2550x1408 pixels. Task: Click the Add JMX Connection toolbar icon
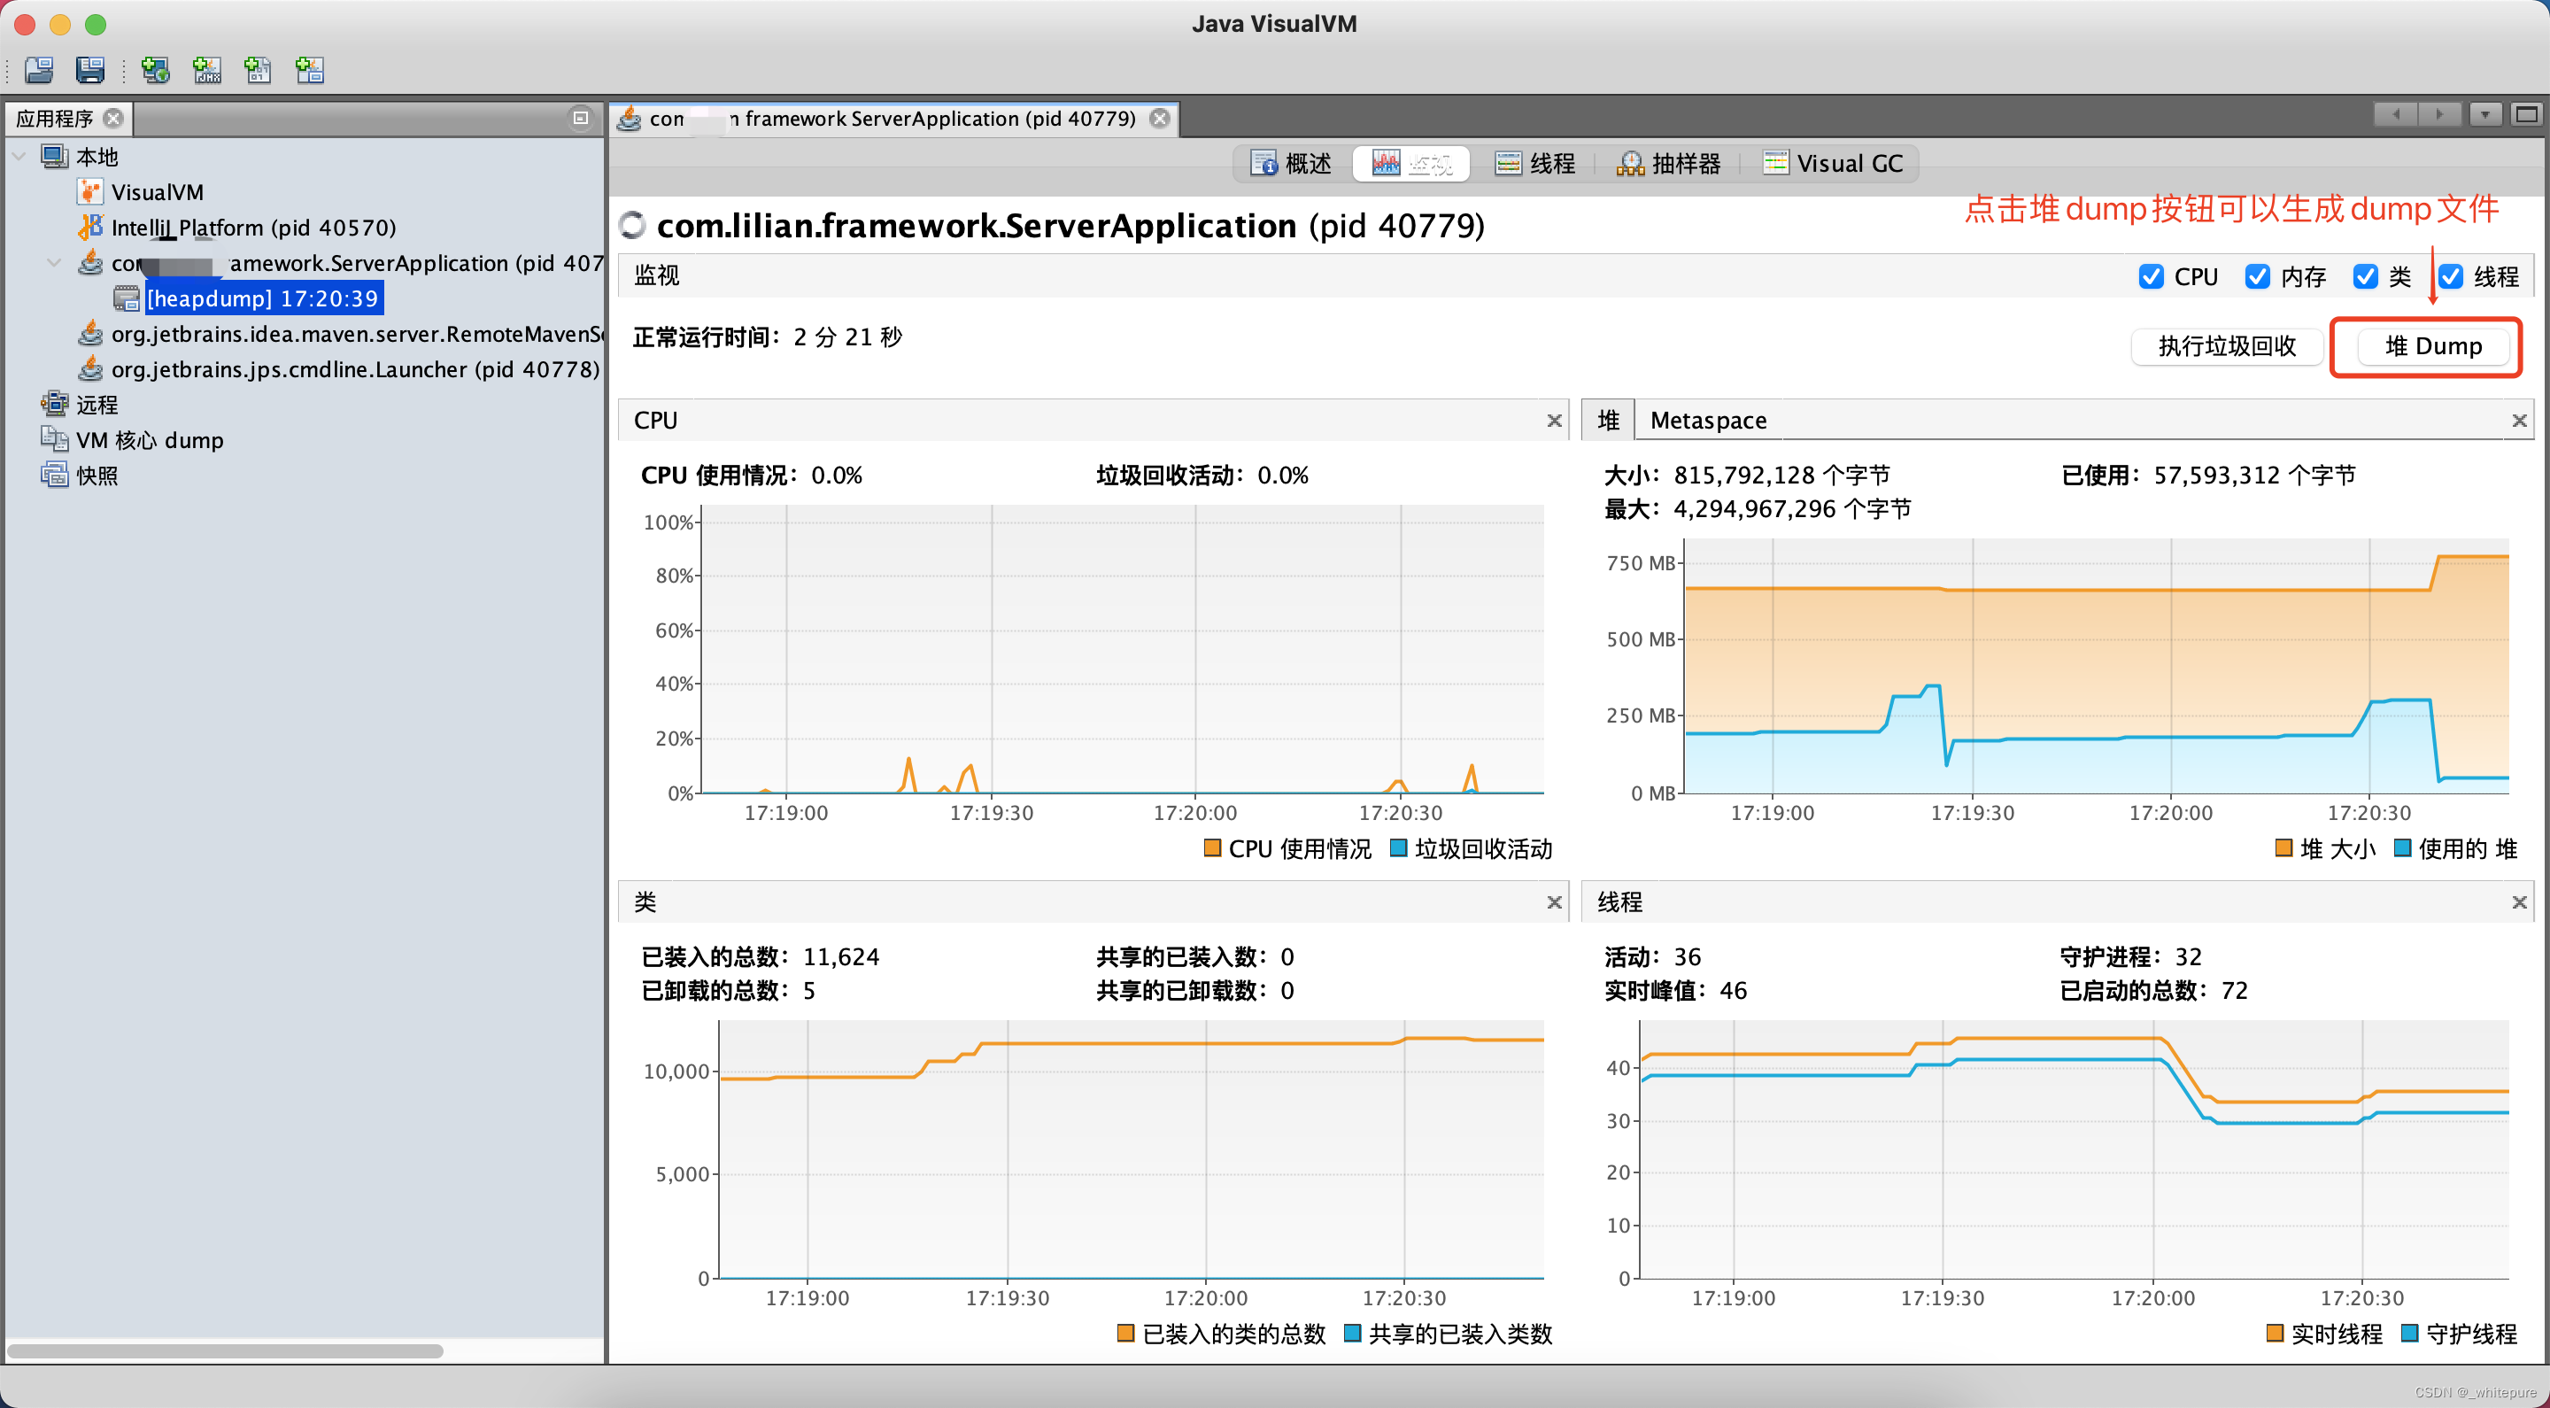click(x=207, y=70)
